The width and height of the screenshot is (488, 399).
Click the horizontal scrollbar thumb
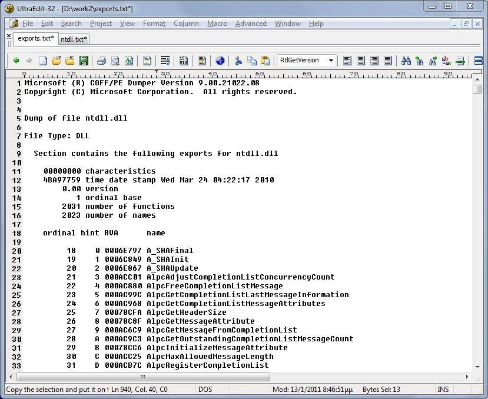point(143,377)
